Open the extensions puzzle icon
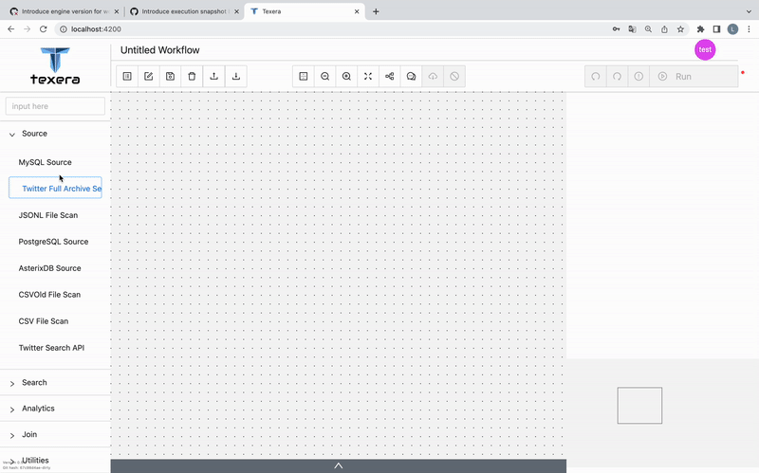759x473 pixels. pyautogui.click(x=700, y=29)
